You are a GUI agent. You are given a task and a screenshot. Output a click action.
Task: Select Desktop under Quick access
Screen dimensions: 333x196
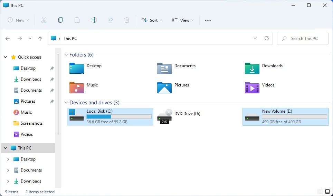(x=28, y=68)
